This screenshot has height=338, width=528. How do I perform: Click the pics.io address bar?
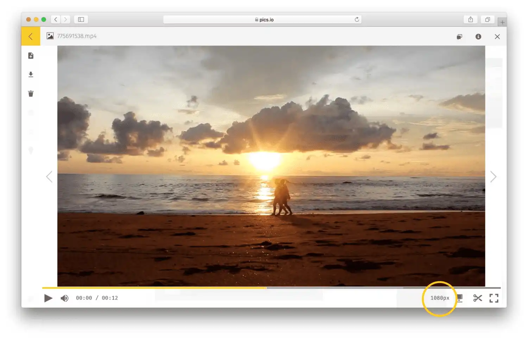click(262, 19)
